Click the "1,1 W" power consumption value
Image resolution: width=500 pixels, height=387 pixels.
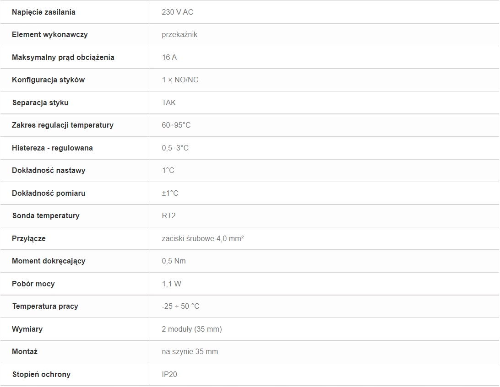pos(171,284)
